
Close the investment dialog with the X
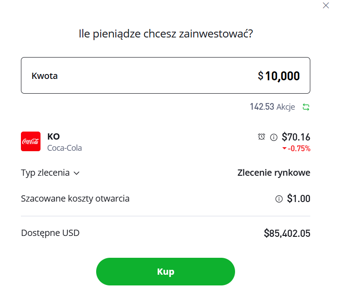(x=326, y=5)
